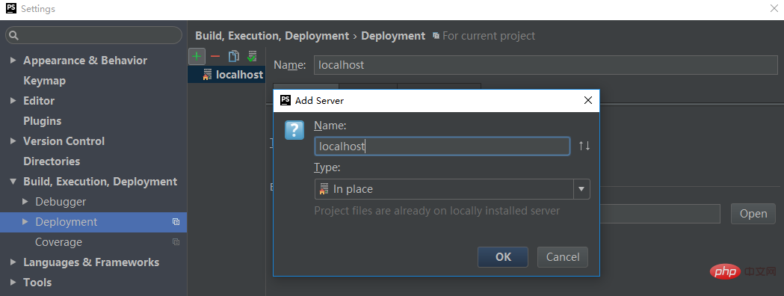The height and width of the screenshot is (296, 784).
Task: Confirm with the OK button
Action: point(503,257)
